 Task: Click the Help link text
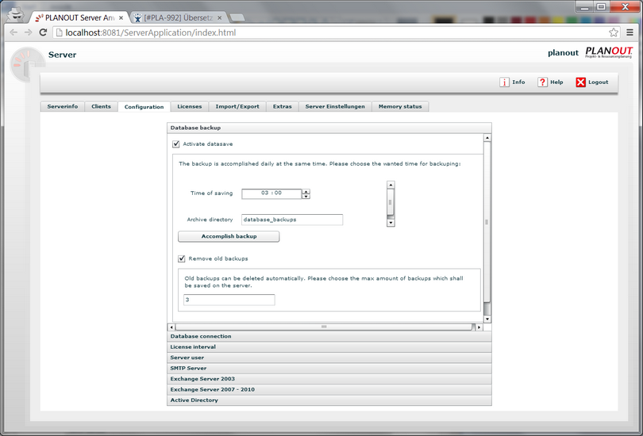[556, 82]
